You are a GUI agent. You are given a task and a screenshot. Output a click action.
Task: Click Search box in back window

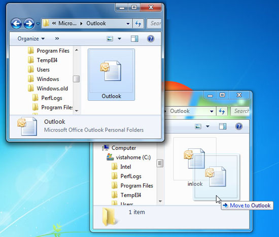240,111
